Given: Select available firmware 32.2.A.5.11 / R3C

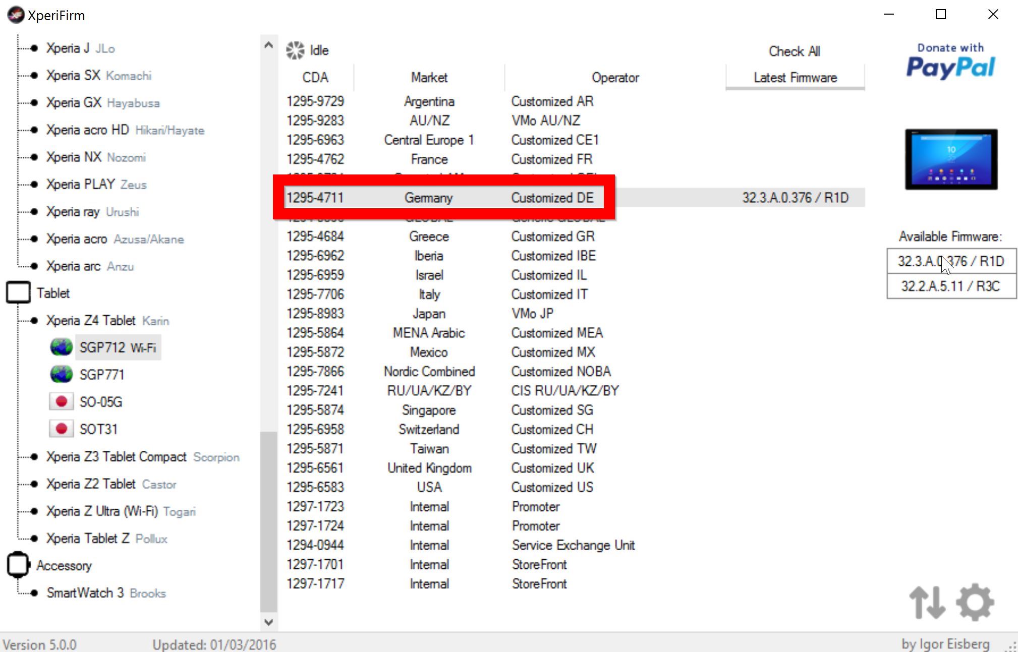Looking at the screenshot, I should tap(951, 286).
